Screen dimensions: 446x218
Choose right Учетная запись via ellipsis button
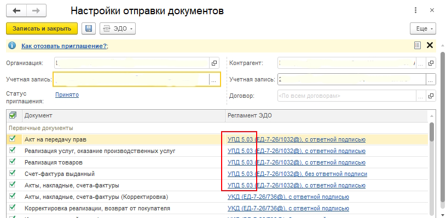[x=431, y=79]
